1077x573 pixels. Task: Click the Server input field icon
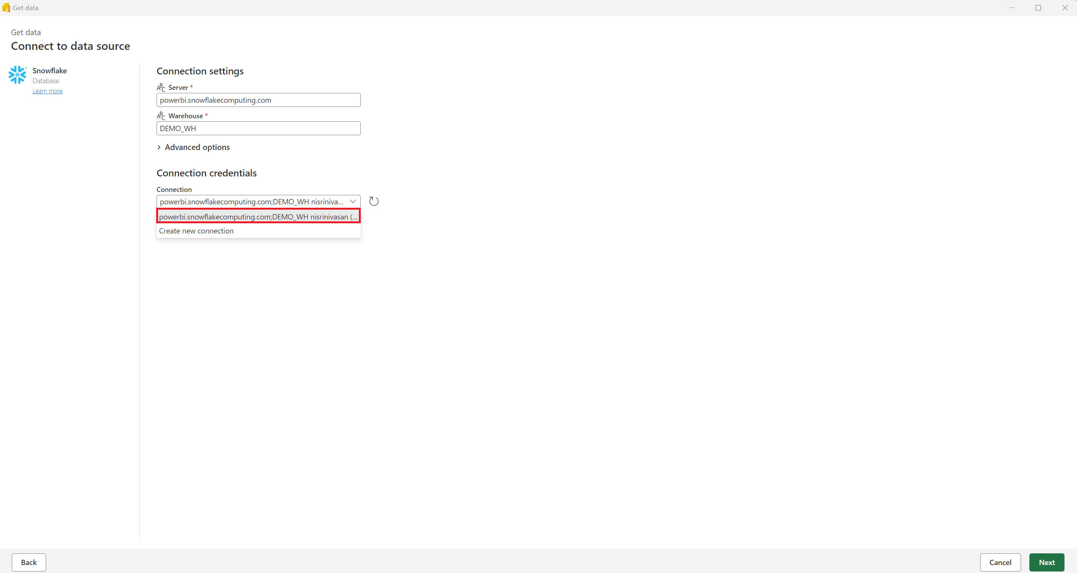coord(160,87)
